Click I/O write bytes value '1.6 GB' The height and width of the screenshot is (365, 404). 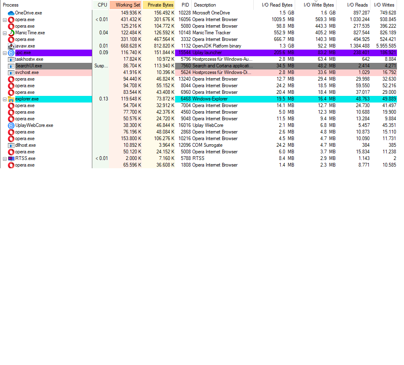tap(328, 13)
